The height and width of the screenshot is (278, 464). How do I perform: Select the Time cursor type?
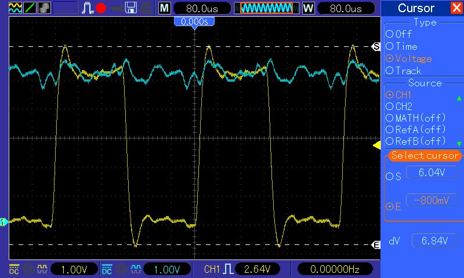(401, 46)
